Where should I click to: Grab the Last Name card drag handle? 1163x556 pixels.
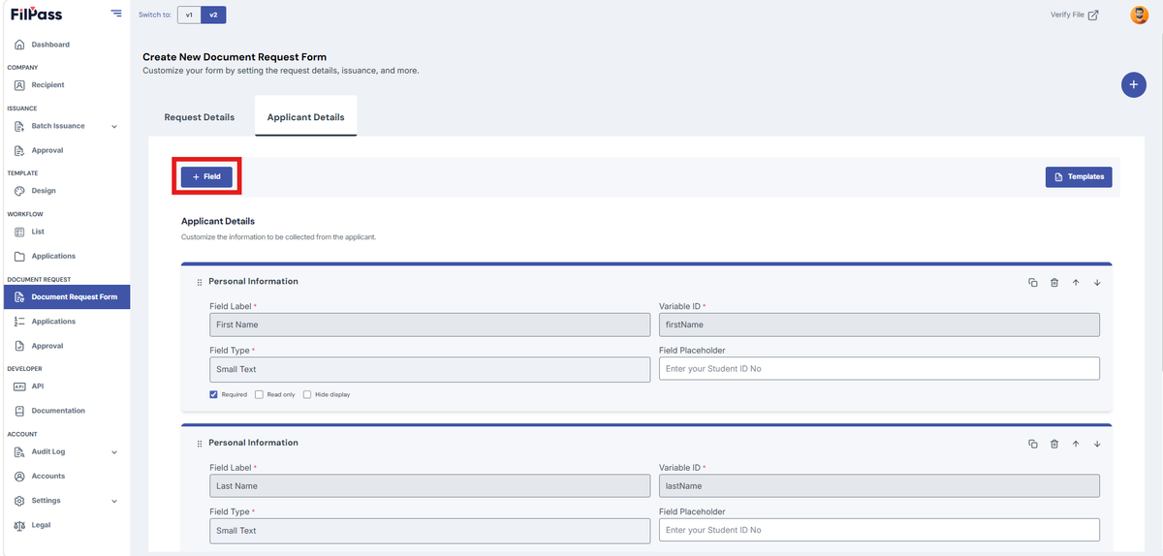pos(200,444)
